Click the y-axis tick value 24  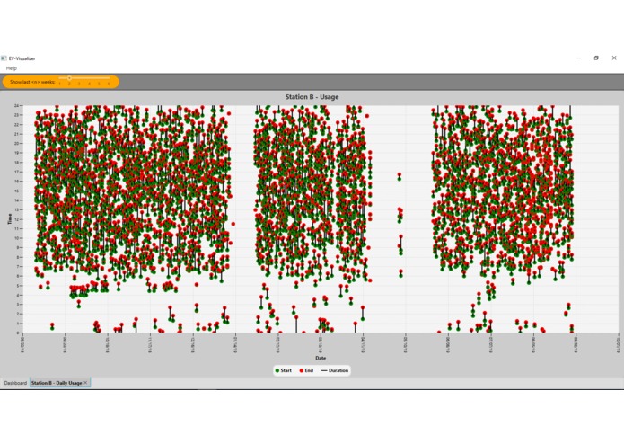pyautogui.click(x=17, y=105)
